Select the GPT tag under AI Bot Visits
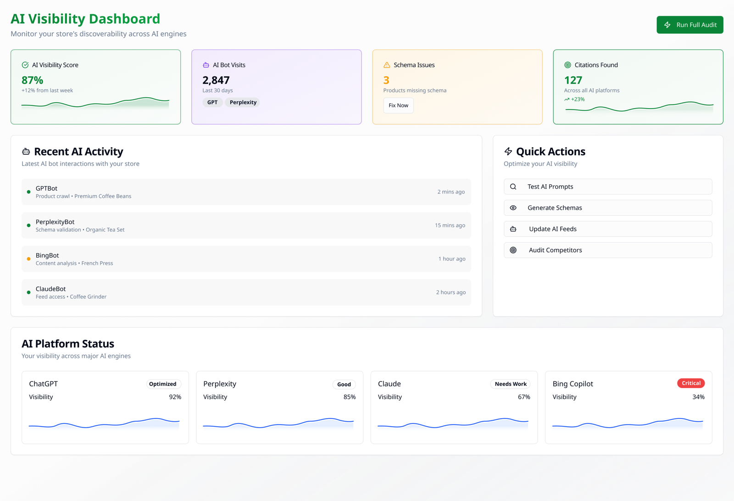 (212, 102)
